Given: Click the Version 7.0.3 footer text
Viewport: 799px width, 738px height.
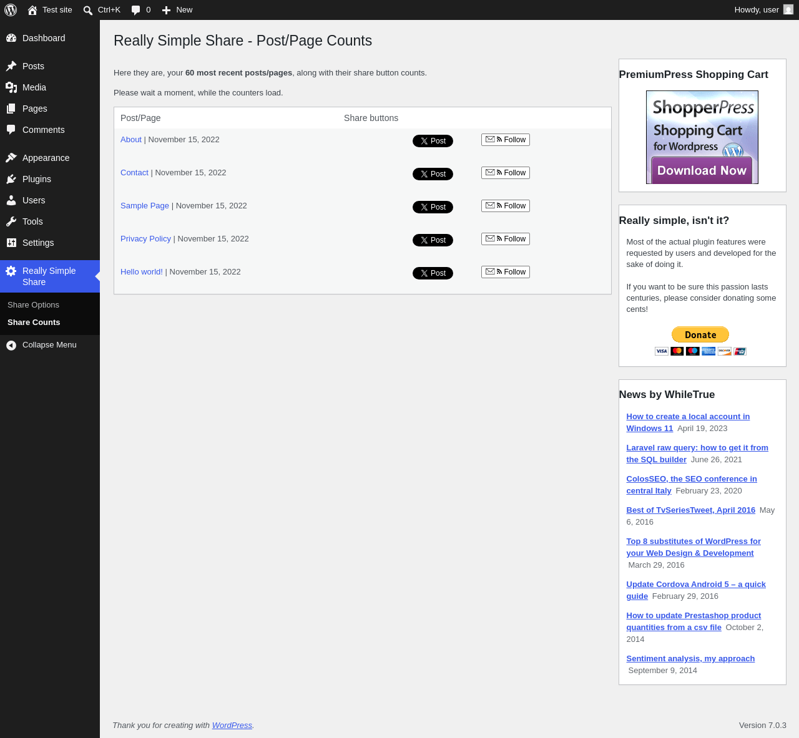Looking at the screenshot, I should [763, 726].
